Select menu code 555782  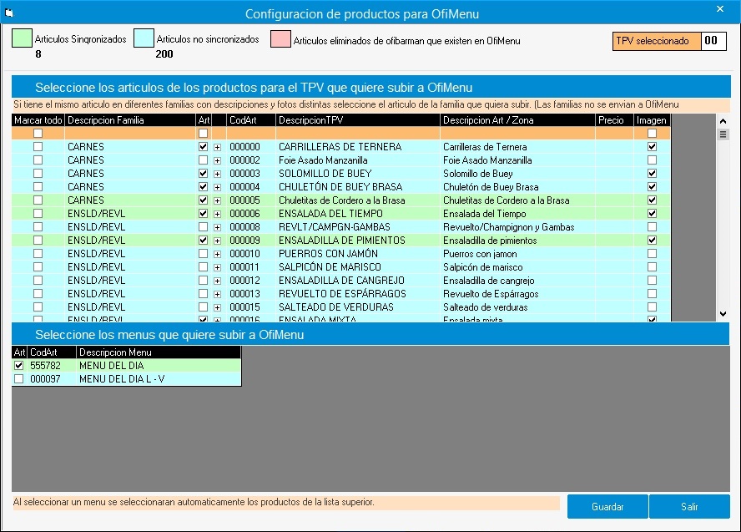51,366
